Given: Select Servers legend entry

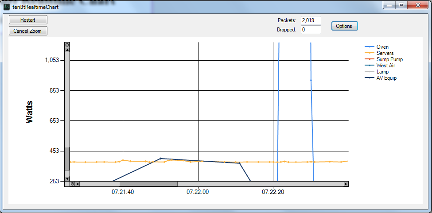Looking at the screenshot, I should (385, 53).
